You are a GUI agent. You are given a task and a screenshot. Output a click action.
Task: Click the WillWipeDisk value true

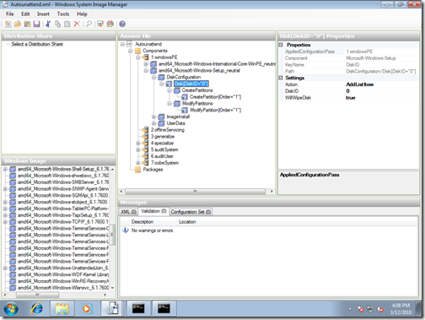pos(381,98)
